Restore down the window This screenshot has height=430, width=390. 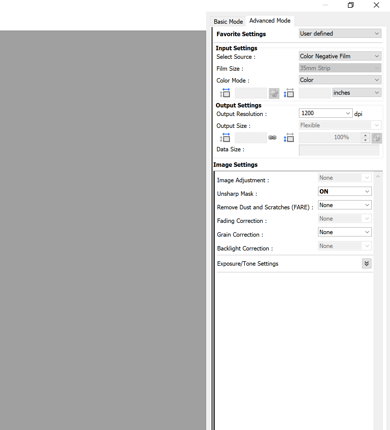pyautogui.click(x=351, y=5)
